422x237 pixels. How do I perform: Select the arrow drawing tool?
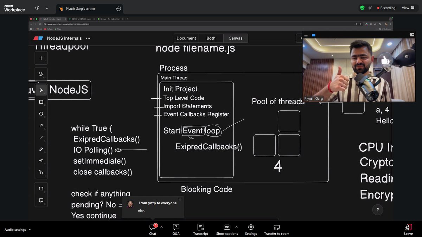(41, 125)
